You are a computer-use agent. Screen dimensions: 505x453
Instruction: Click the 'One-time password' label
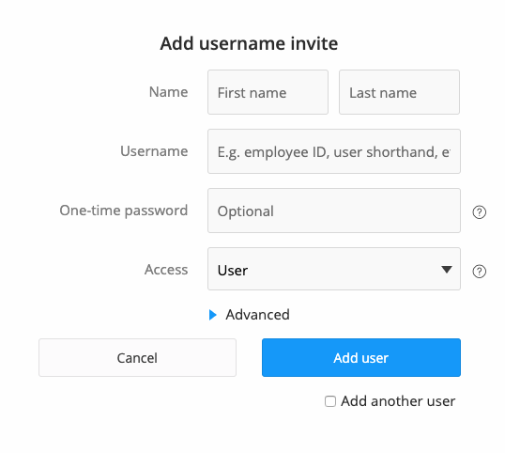pyautogui.click(x=124, y=211)
